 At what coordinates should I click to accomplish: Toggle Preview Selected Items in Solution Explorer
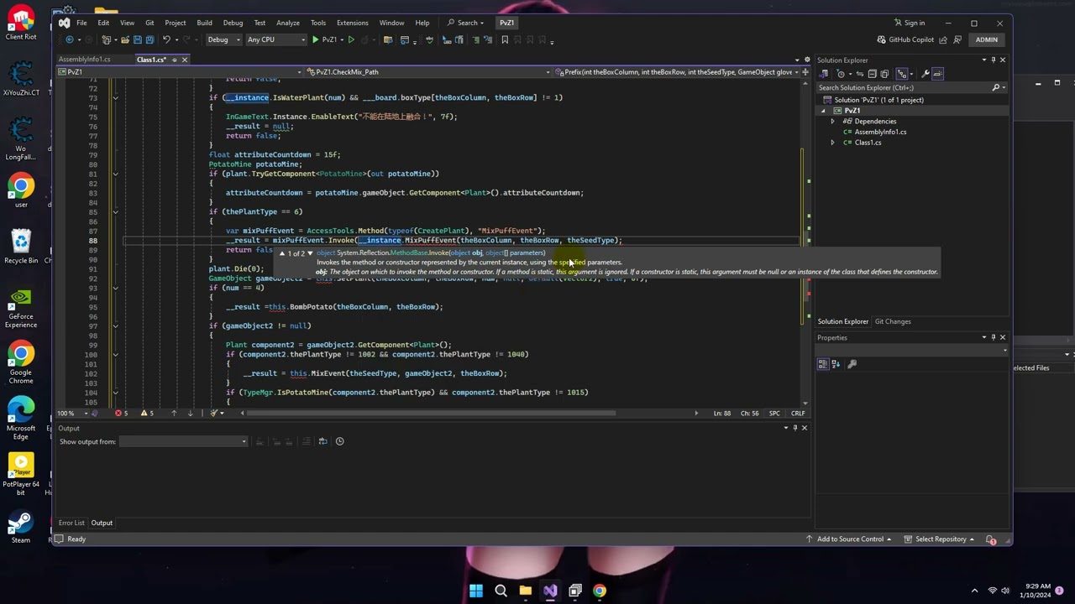(938, 74)
